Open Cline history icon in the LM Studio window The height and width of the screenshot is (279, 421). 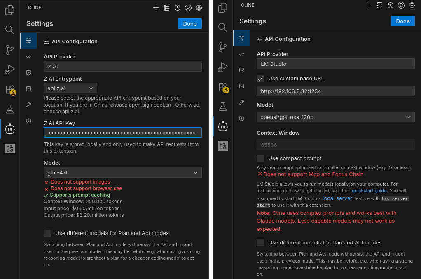(x=390, y=5)
